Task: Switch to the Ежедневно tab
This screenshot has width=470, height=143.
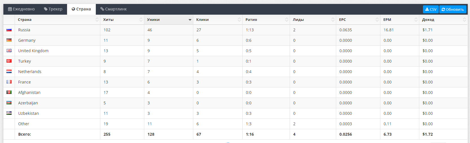Action: (x=21, y=9)
